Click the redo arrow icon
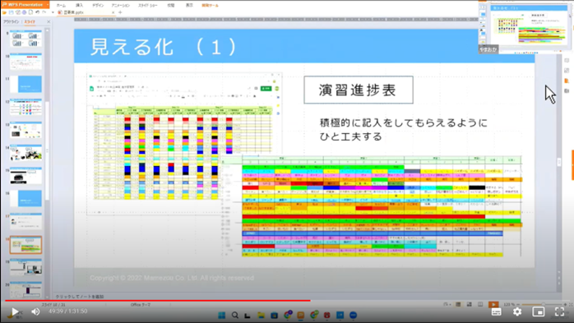This screenshot has width=574, height=323. pyautogui.click(x=44, y=12)
